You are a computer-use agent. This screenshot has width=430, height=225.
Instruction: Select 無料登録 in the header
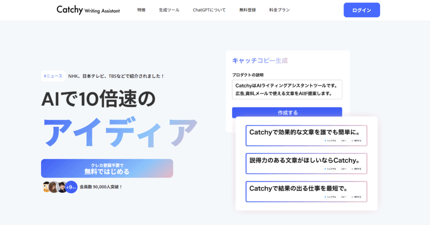[x=247, y=10]
